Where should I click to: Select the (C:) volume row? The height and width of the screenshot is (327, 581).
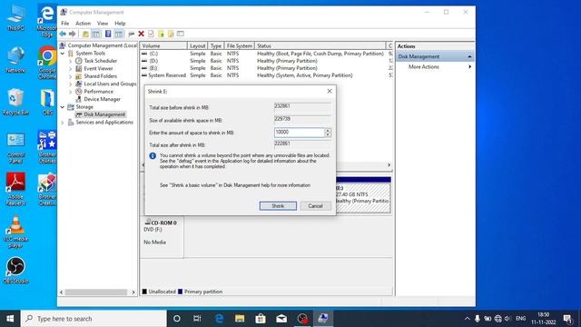click(x=267, y=54)
